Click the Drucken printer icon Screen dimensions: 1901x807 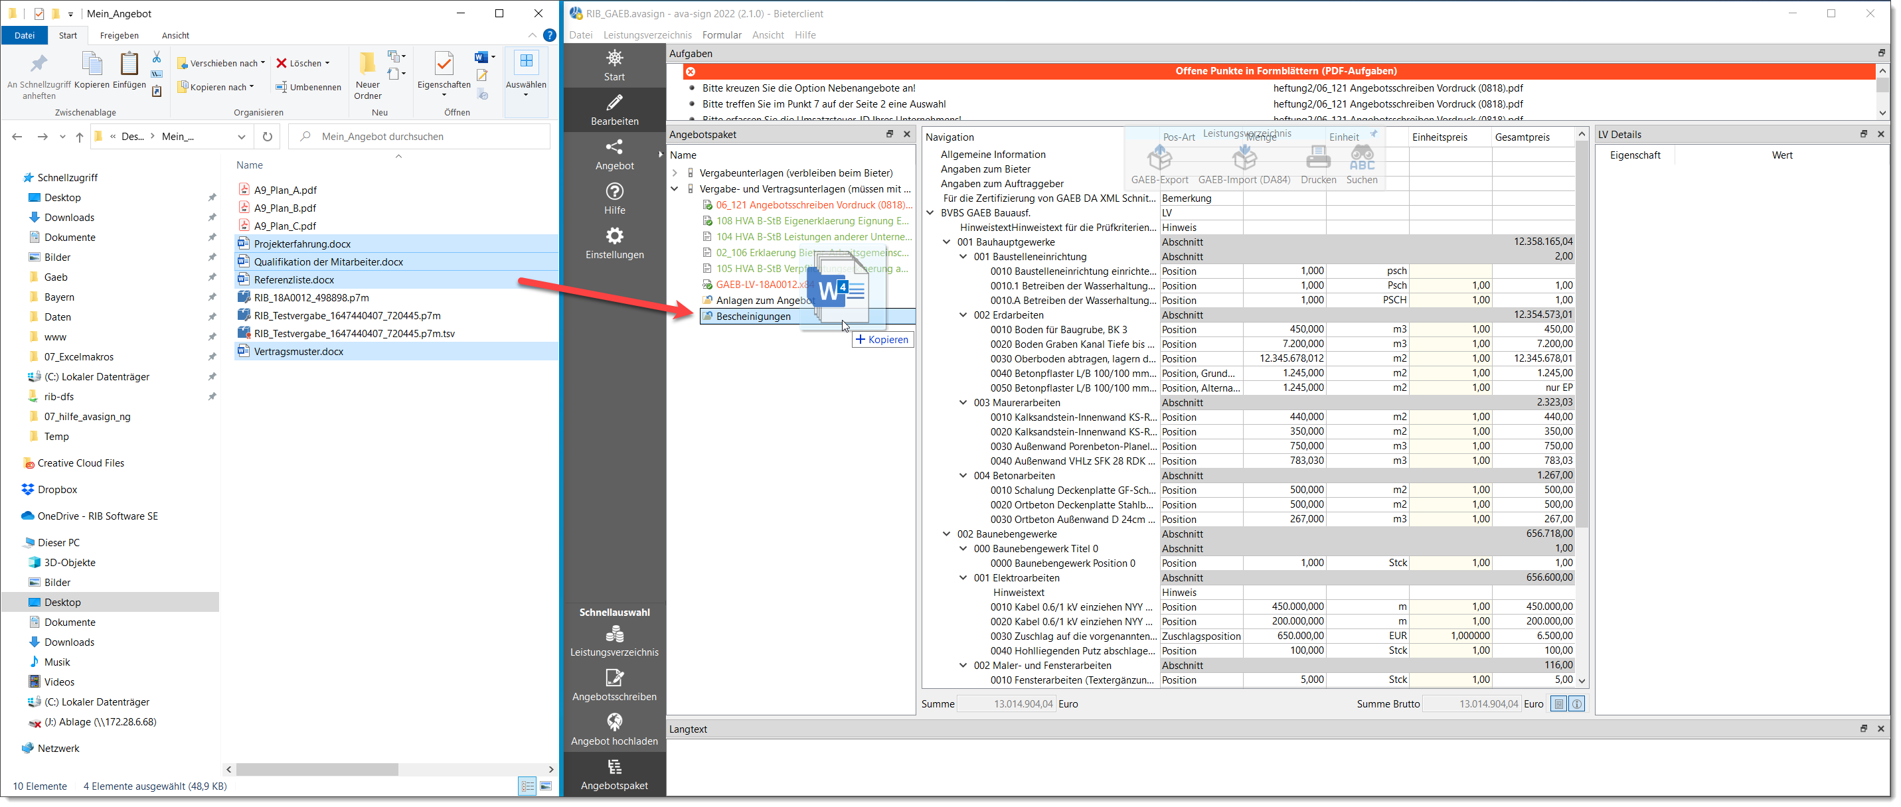tap(1318, 164)
